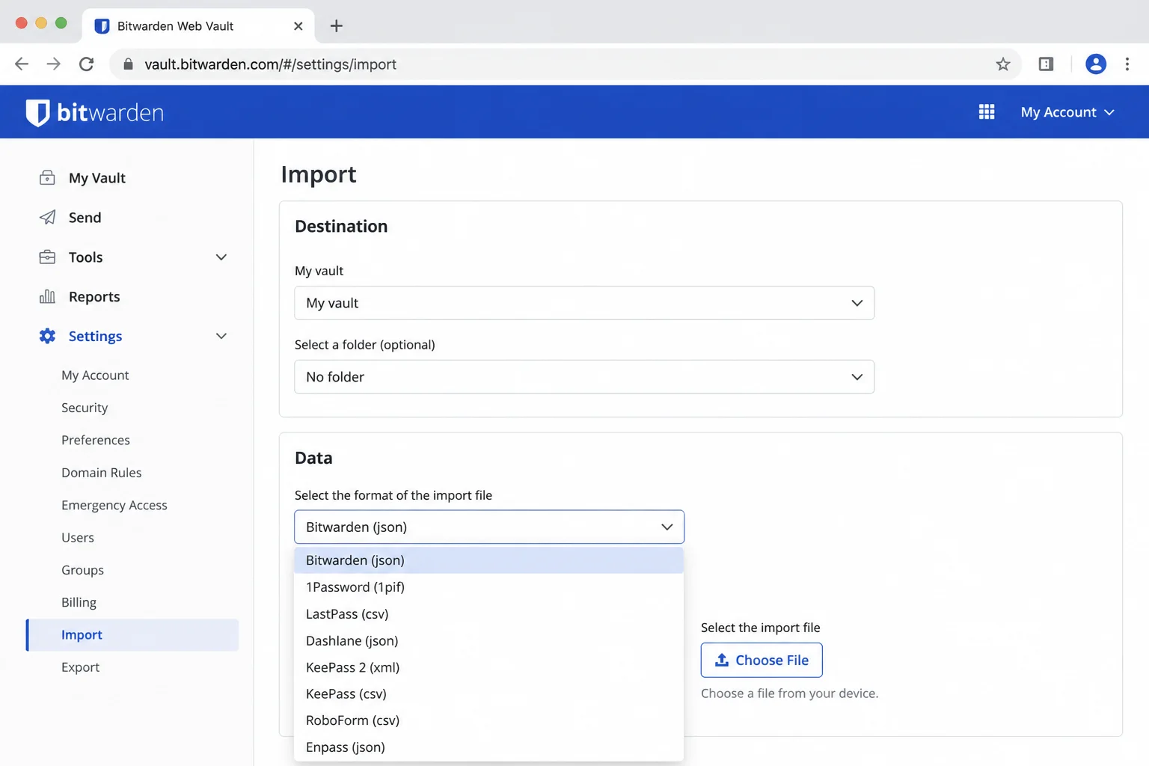Go back with browser back arrow
This screenshot has width=1149, height=766.
(x=22, y=64)
